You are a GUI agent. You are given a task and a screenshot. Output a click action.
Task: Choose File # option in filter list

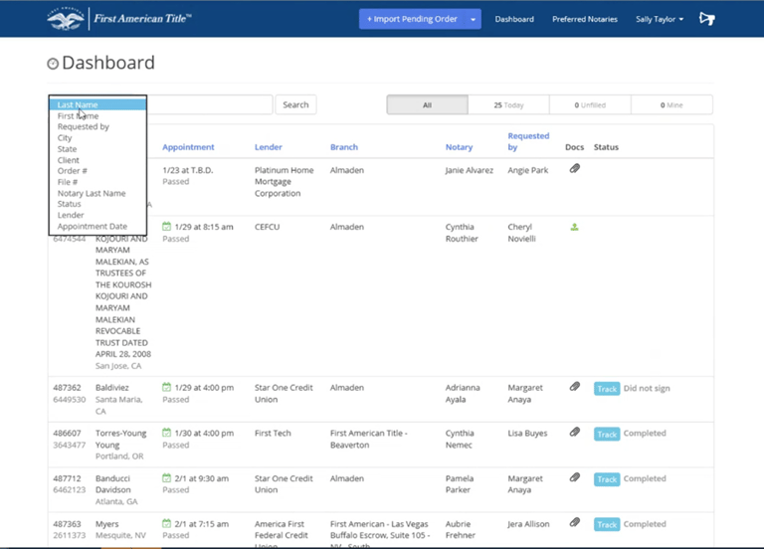(97, 182)
